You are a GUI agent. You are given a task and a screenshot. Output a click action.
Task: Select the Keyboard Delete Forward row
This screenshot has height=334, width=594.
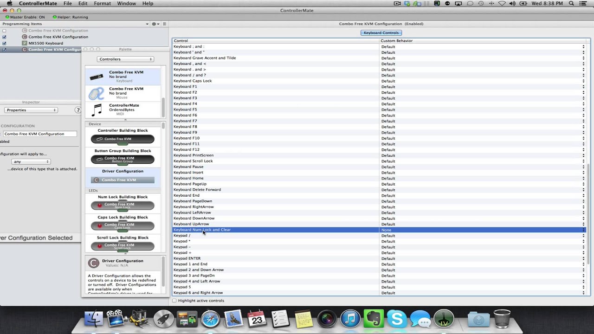pyautogui.click(x=379, y=190)
